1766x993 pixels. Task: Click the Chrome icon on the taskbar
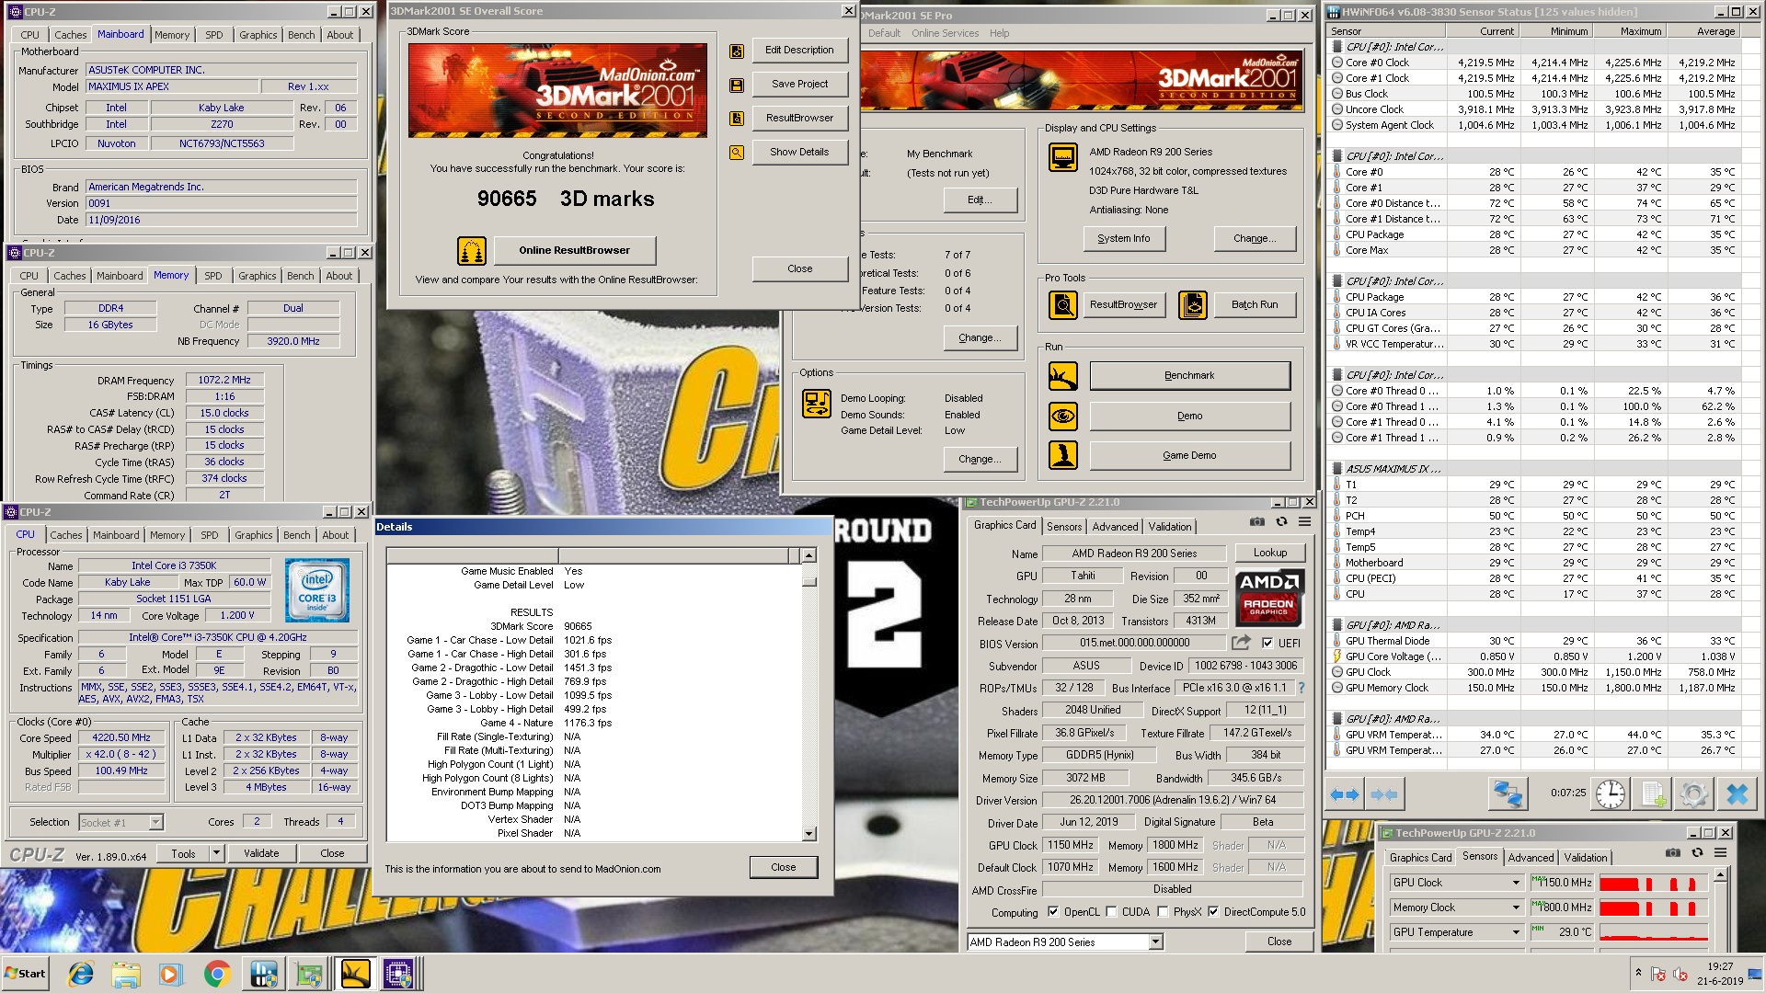click(217, 974)
